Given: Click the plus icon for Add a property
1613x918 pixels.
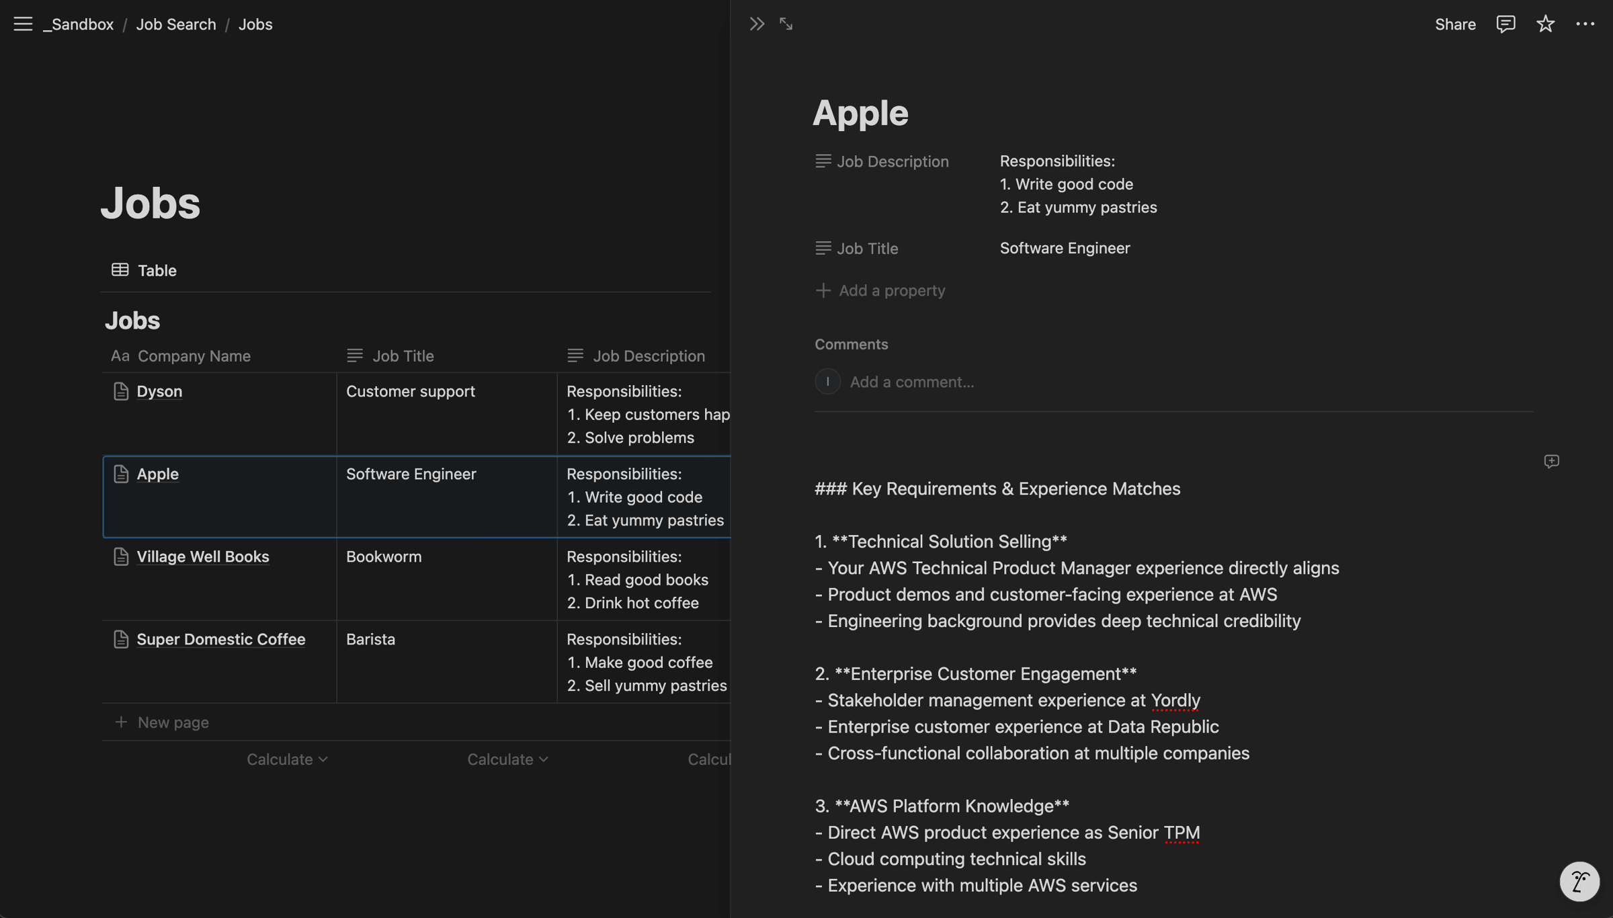Looking at the screenshot, I should coord(823,290).
